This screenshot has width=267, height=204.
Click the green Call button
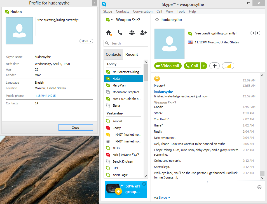[192, 66]
